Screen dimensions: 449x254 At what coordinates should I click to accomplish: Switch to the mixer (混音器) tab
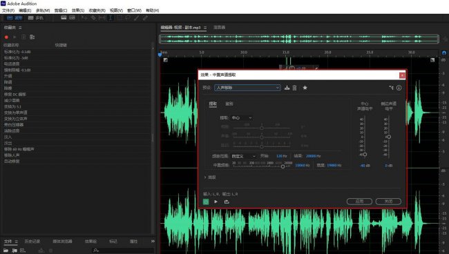click(x=220, y=28)
